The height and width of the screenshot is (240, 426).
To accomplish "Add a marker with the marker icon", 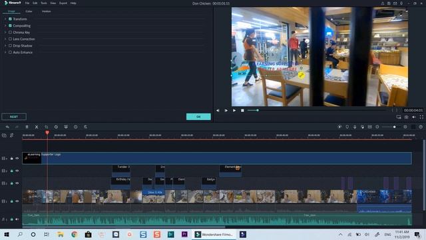I will [347, 127].
